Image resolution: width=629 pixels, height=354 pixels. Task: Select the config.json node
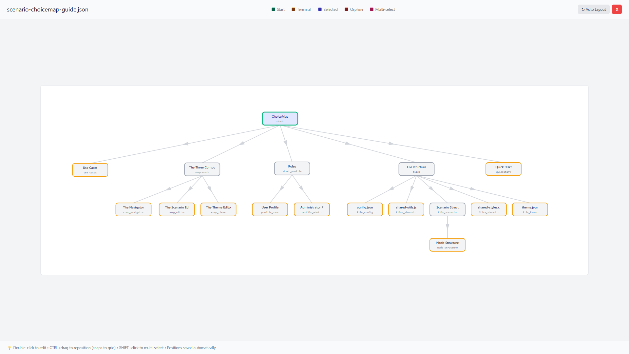[365, 209]
